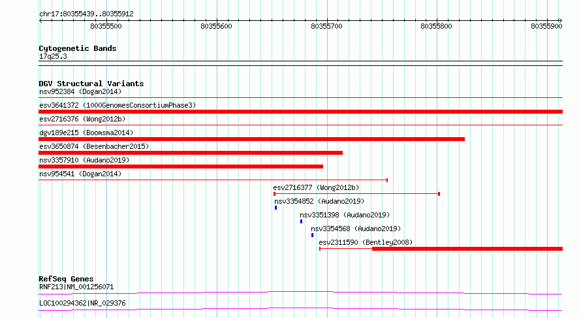
Task: Click the 17q25.3 cytogenetic band bar
Action: point(300,63)
